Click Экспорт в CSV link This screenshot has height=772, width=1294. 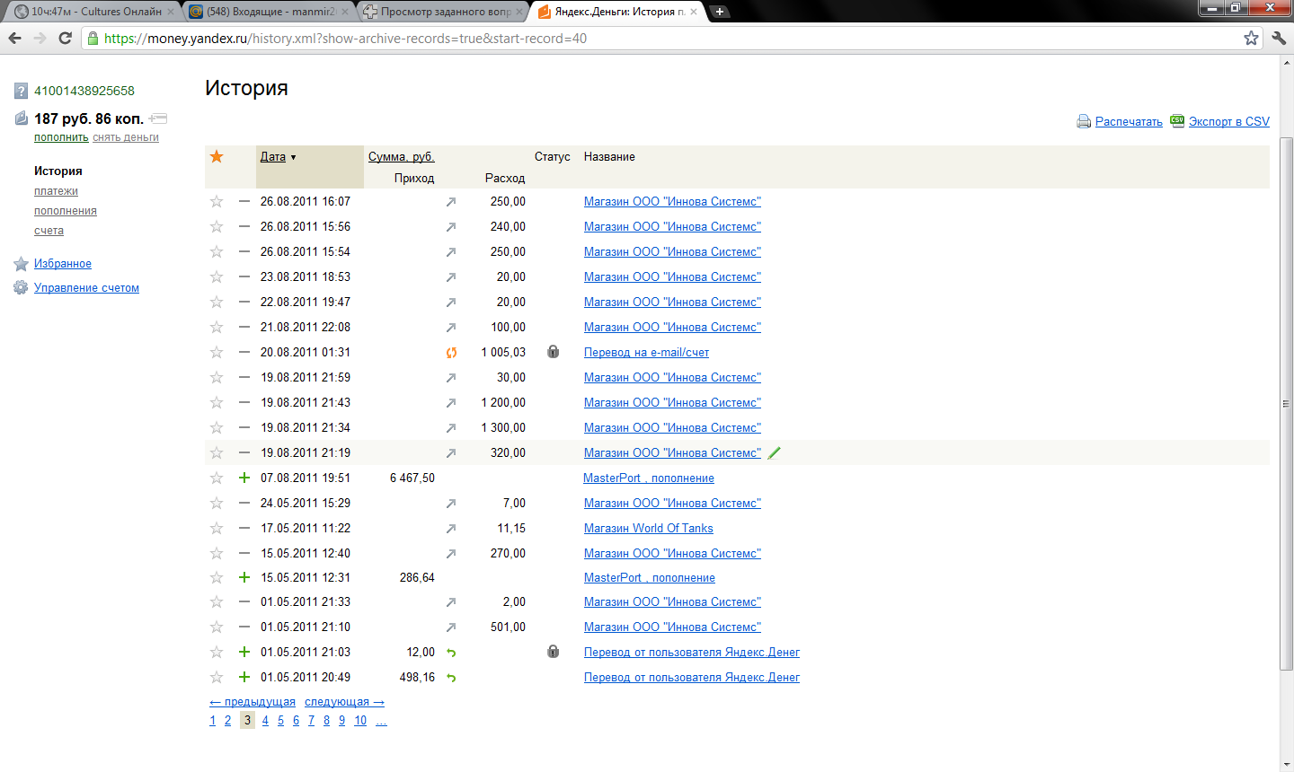[x=1229, y=121]
